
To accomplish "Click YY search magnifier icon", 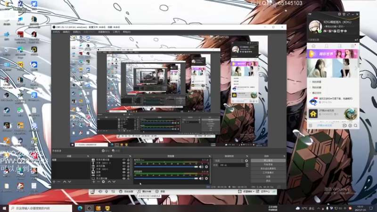I will 355,125.
